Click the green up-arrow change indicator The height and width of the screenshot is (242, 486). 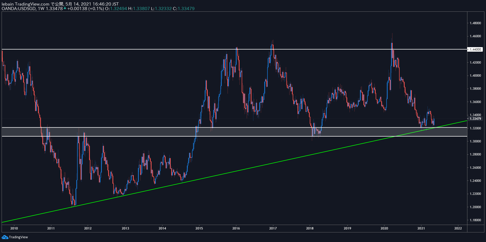click(x=65, y=8)
